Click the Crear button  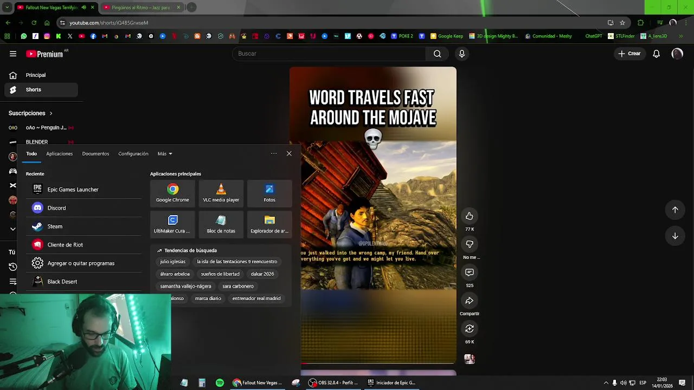point(629,54)
